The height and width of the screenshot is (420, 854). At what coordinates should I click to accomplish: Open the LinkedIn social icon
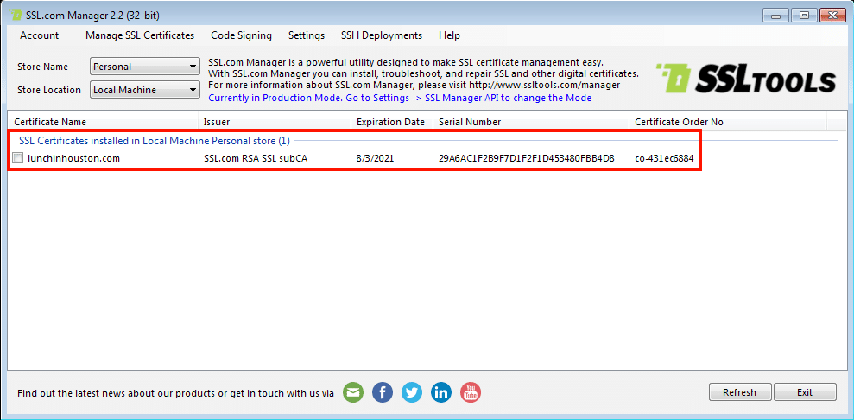441,392
